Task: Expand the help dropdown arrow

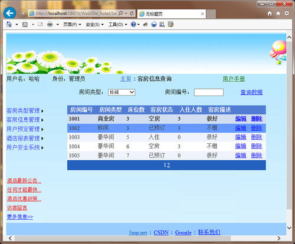Action: point(139,25)
